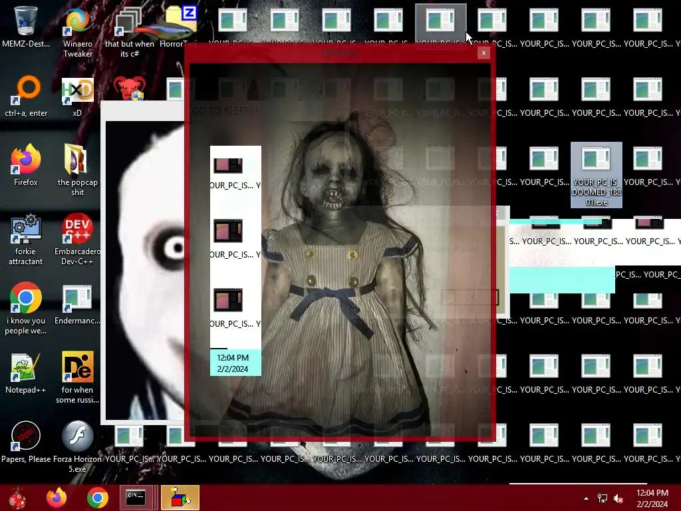Open the MEMZ-Dest... recycle bin icon

[x=26, y=28]
